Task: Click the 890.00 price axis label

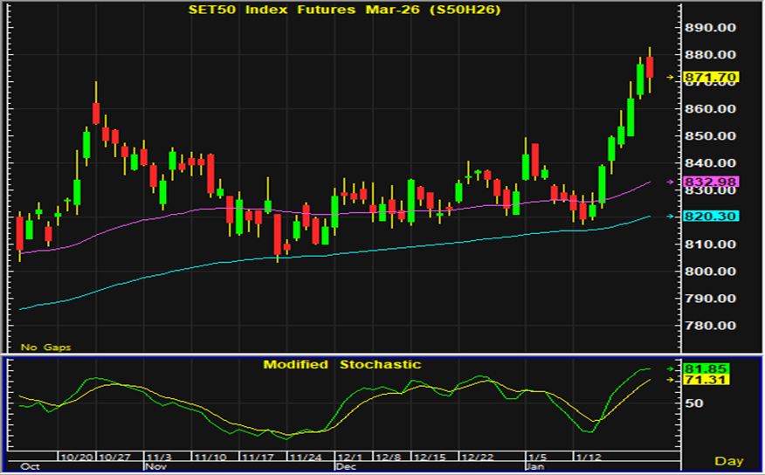Action: (710, 28)
